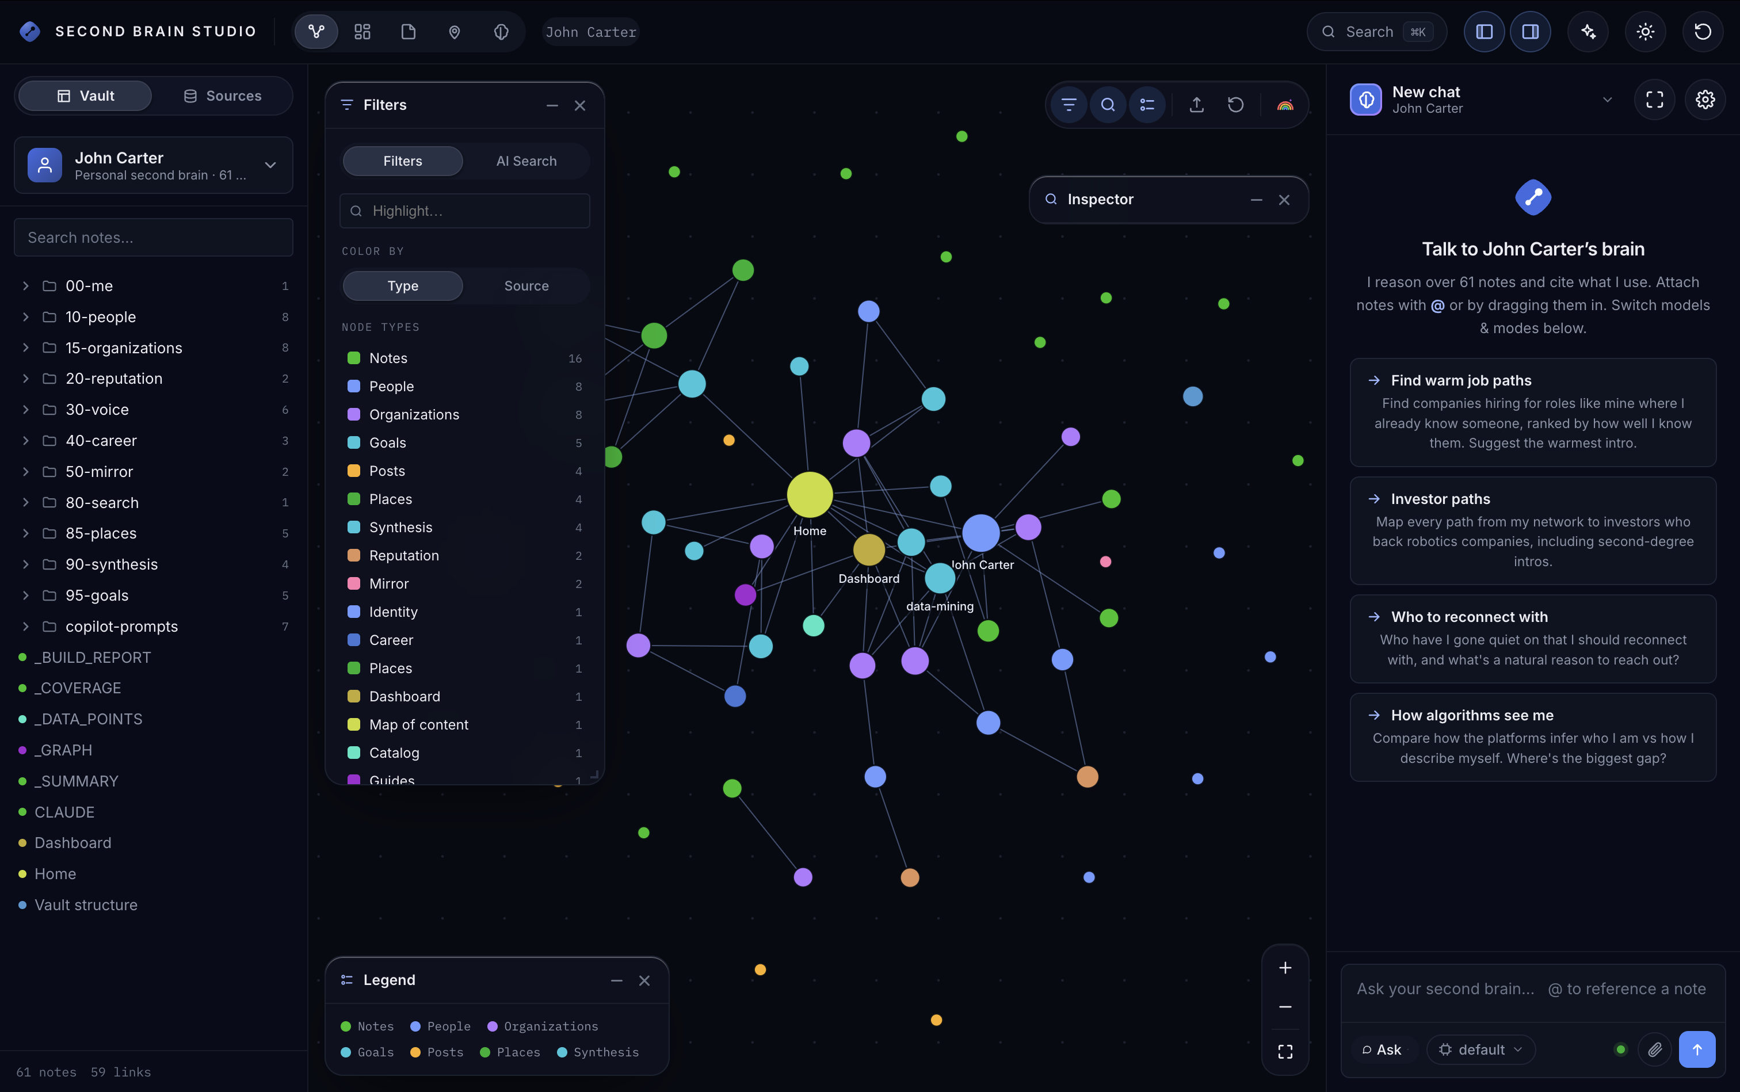Open the John Carter vault dropdown

(153, 165)
